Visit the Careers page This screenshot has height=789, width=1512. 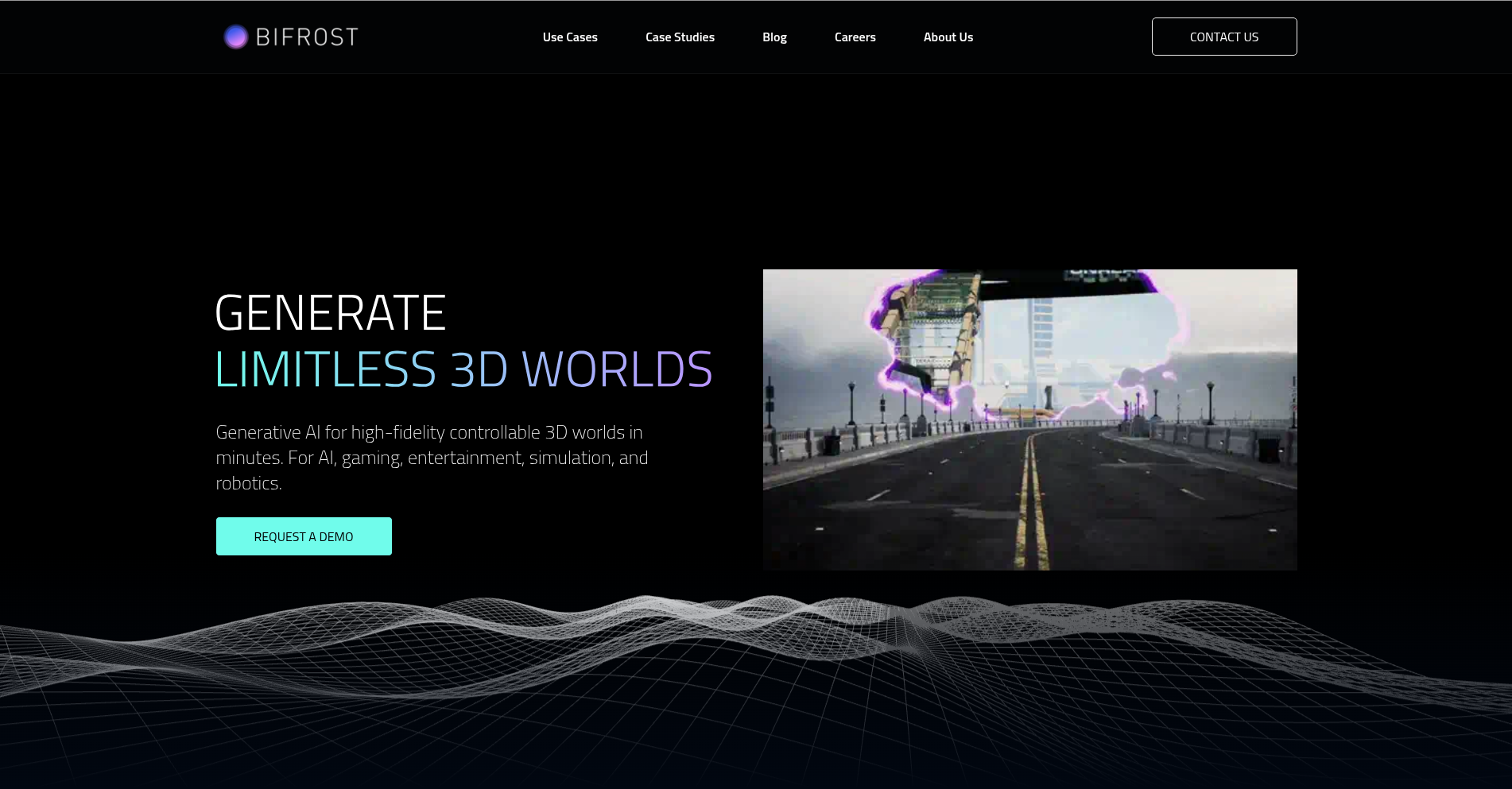[855, 37]
